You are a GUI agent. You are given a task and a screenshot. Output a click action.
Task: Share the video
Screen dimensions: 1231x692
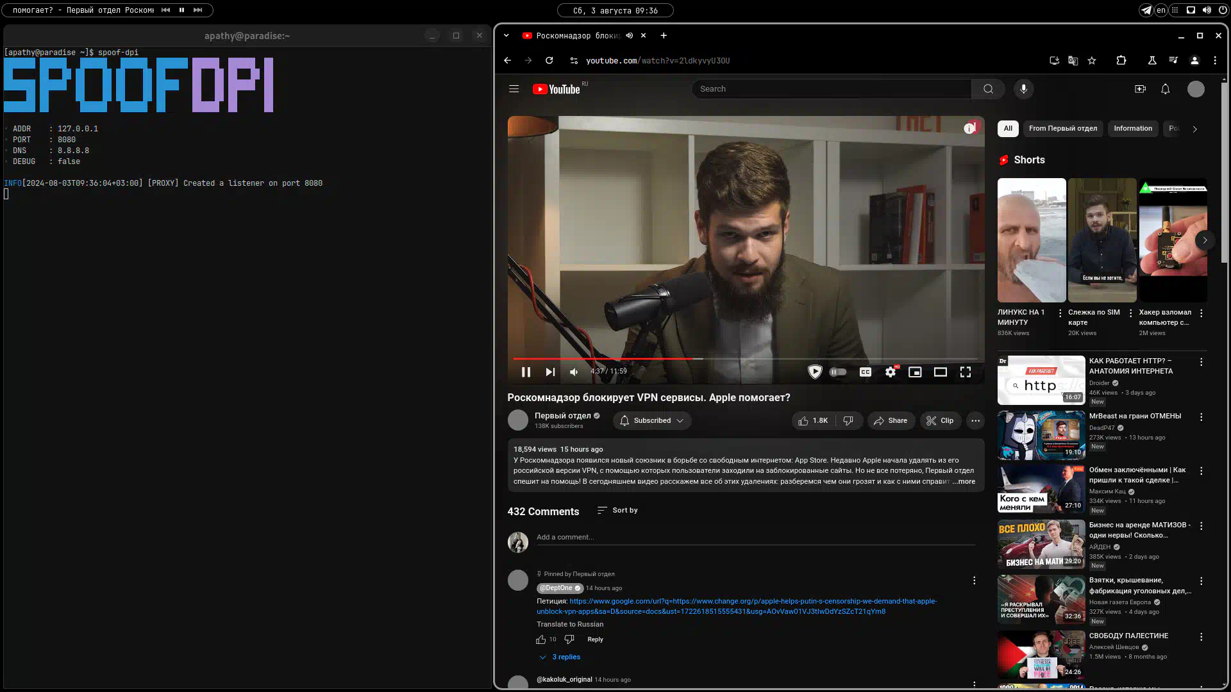(x=891, y=421)
